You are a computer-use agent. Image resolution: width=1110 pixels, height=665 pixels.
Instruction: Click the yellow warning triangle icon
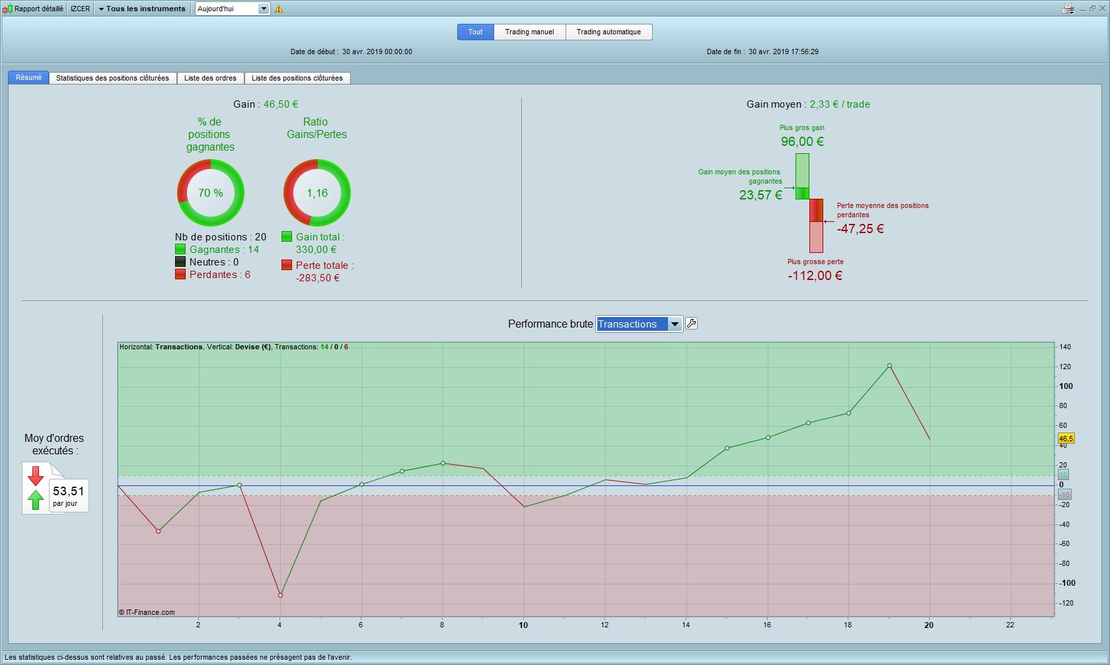tap(279, 9)
